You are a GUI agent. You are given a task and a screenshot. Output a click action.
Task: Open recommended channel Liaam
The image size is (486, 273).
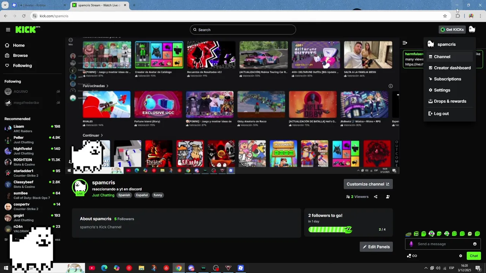[32, 129]
